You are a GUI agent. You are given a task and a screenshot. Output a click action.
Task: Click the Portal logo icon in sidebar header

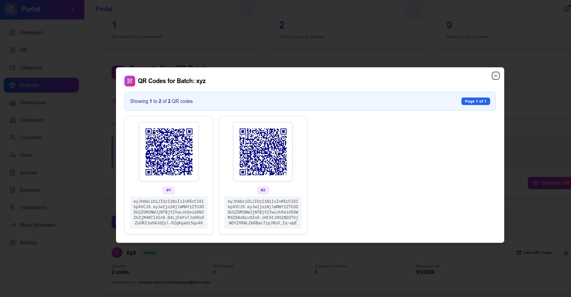10,9
